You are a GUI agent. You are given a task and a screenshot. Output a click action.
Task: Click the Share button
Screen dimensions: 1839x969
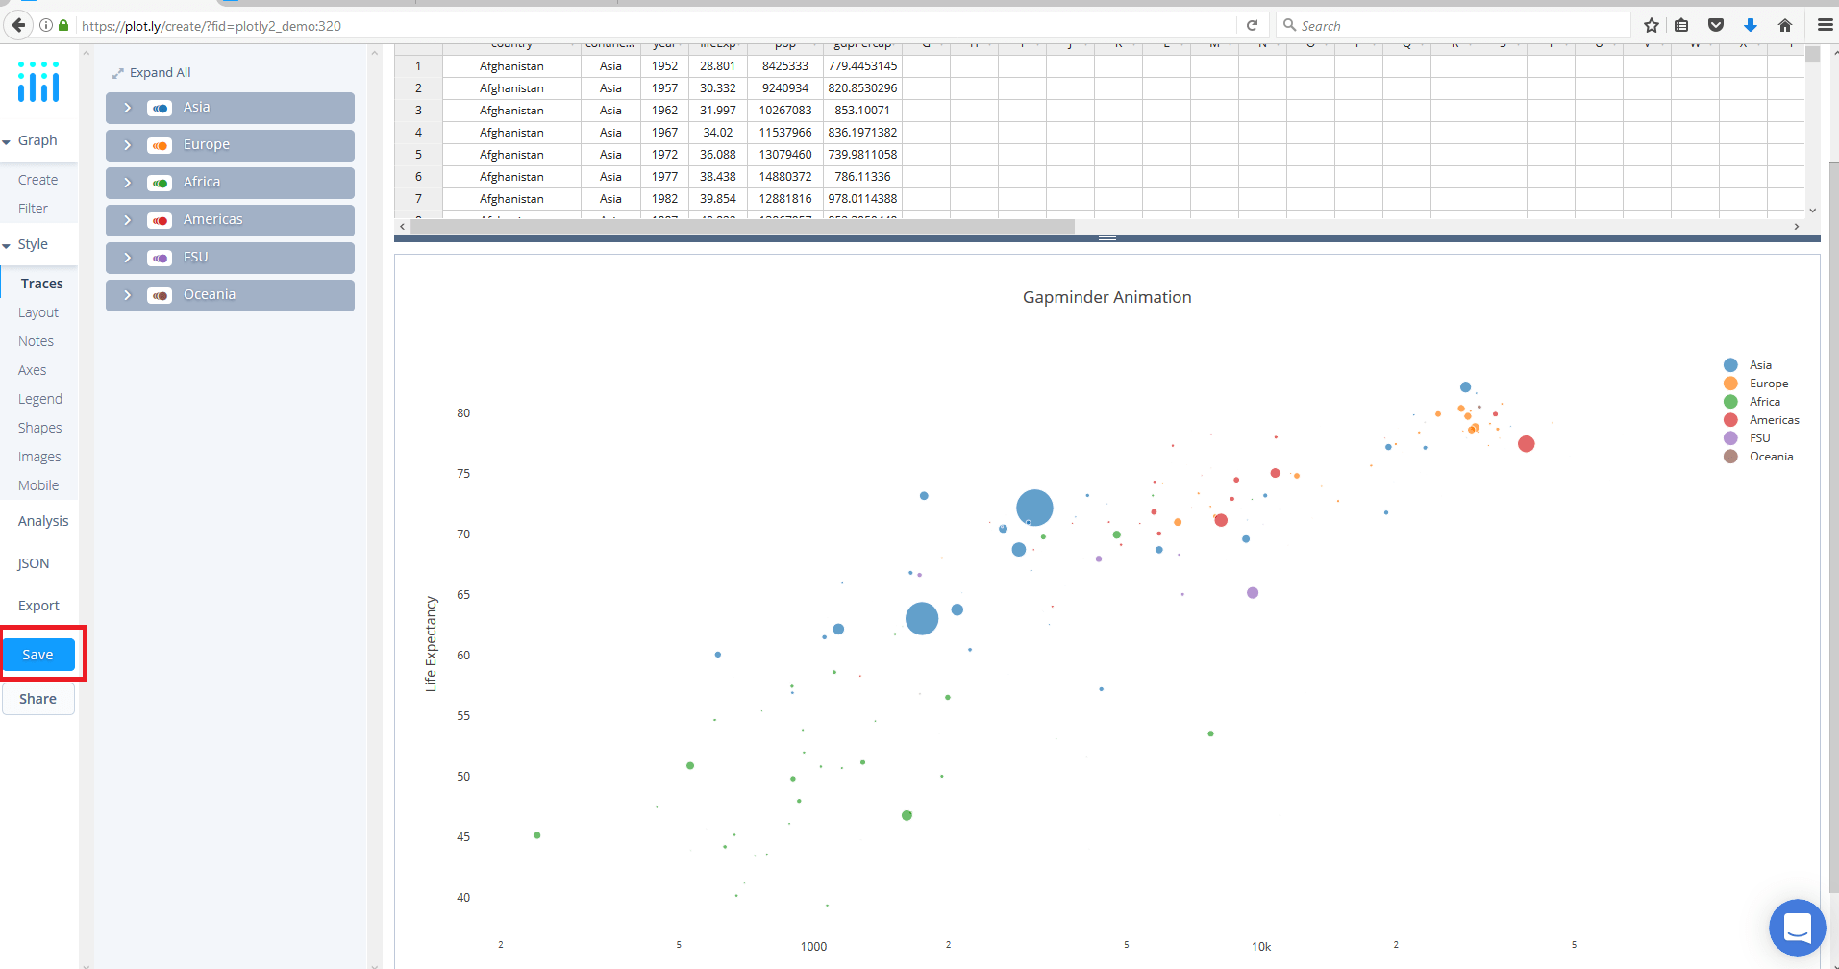click(x=37, y=698)
